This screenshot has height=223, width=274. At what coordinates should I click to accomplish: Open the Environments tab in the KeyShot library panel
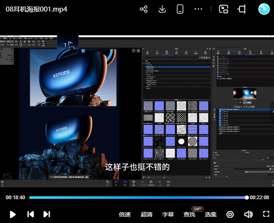click(x=176, y=52)
